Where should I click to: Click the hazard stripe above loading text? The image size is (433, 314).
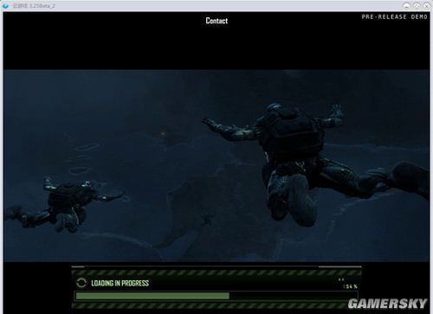tap(216, 272)
